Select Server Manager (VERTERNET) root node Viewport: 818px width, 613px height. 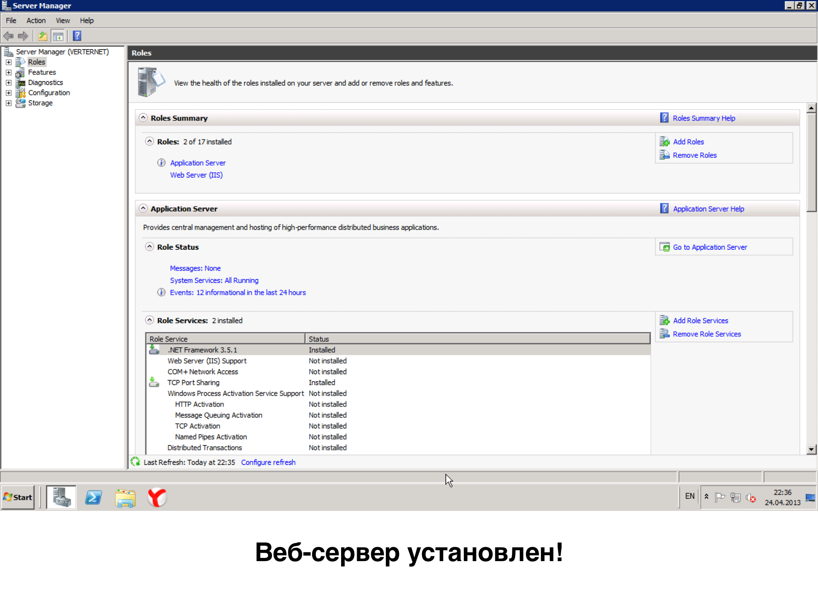62,52
